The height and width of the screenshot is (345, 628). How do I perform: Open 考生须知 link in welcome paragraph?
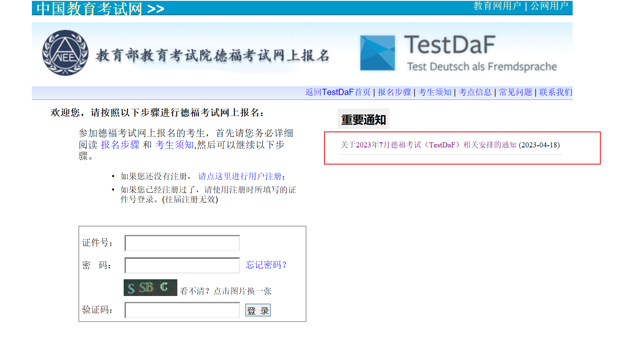click(174, 145)
